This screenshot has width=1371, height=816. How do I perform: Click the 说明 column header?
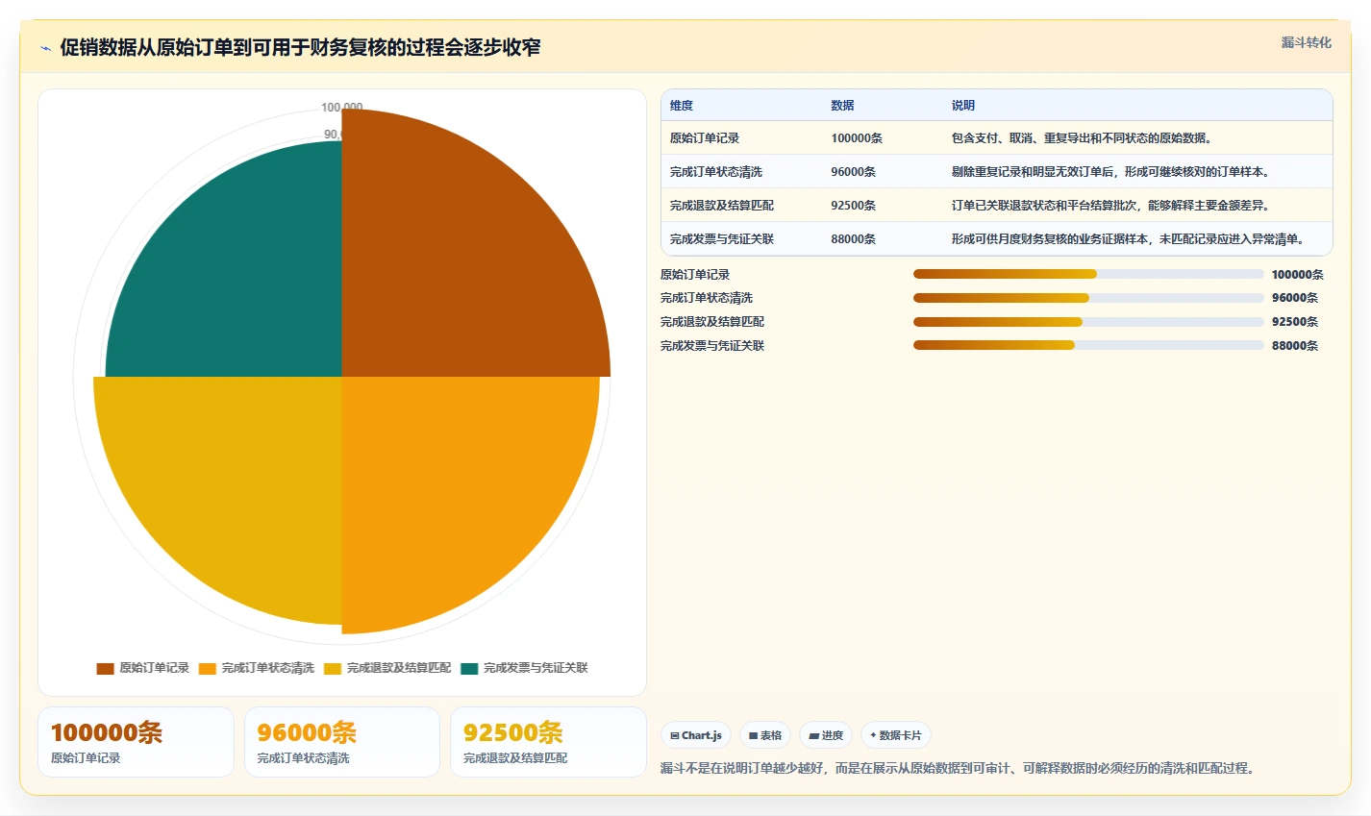[962, 106]
